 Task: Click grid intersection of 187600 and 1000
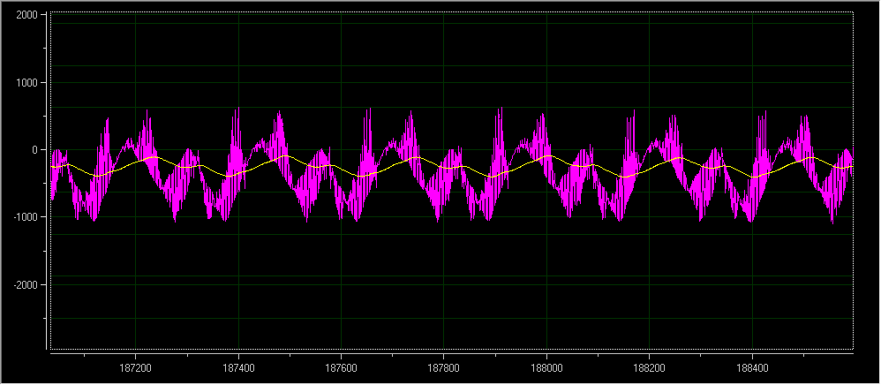pos(341,83)
